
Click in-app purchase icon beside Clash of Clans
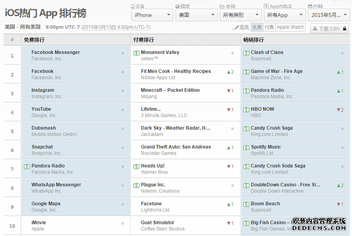(x=246, y=53)
